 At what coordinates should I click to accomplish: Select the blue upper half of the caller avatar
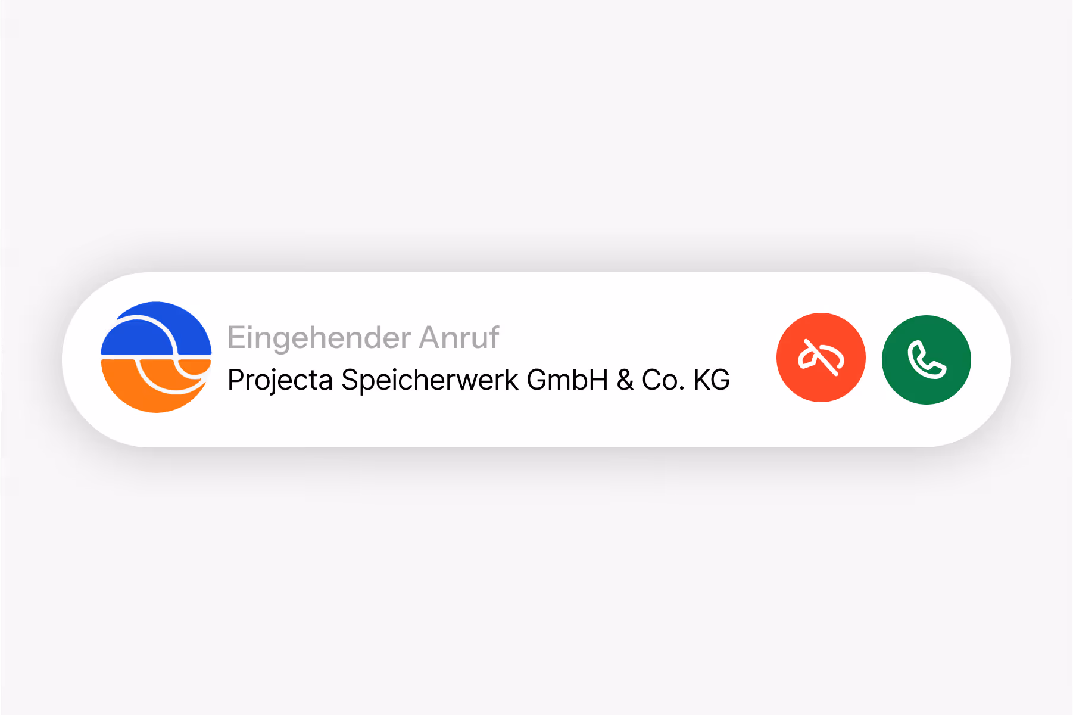156,328
